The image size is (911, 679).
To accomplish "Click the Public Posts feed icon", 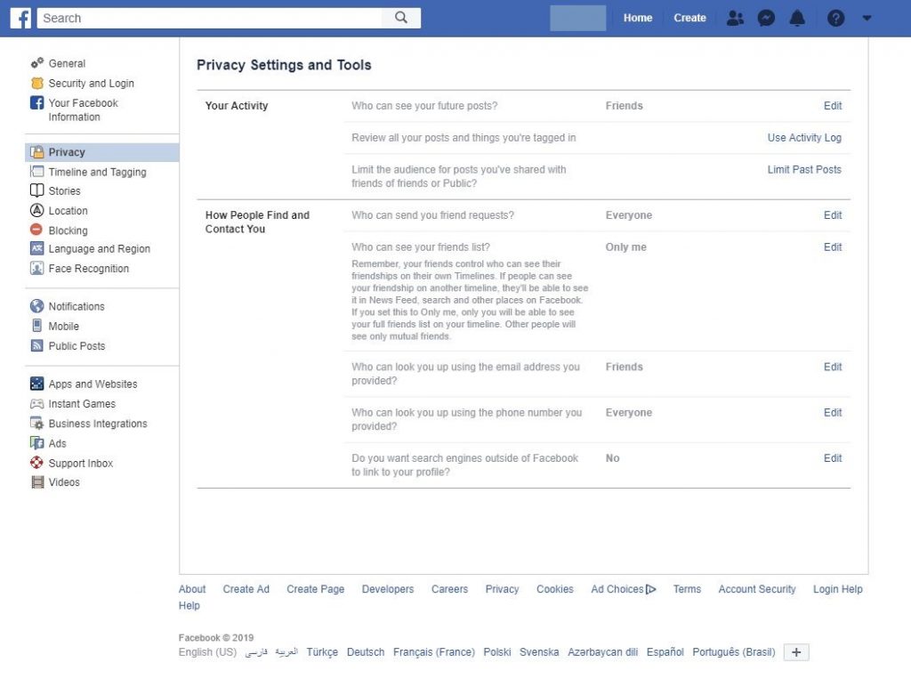I will pos(37,345).
